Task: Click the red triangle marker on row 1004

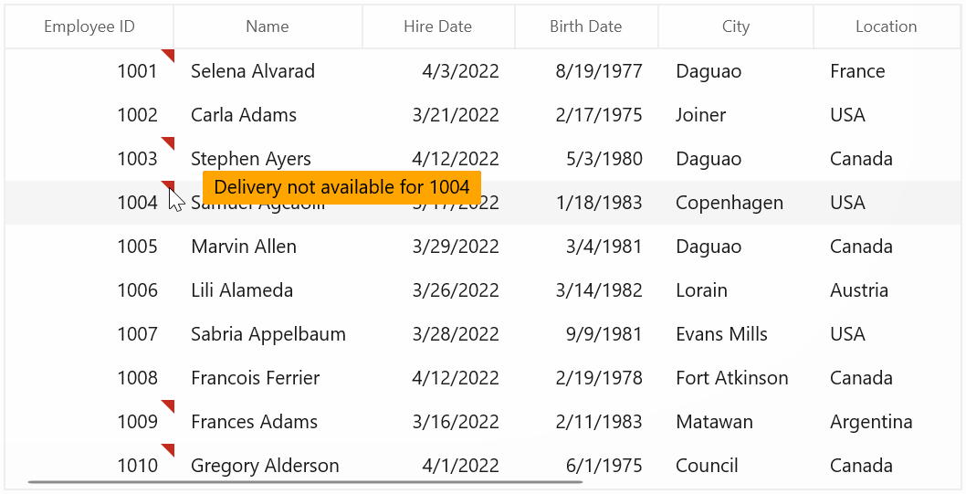Action: pyautogui.click(x=170, y=185)
